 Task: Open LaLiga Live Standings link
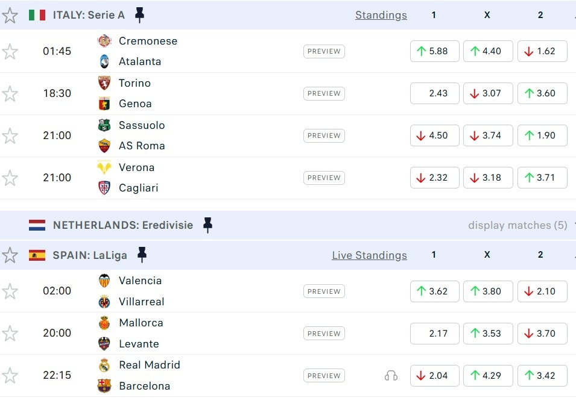(369, 255)
